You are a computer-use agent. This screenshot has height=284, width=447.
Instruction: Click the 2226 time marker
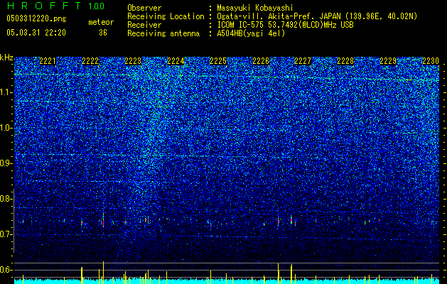261,61
